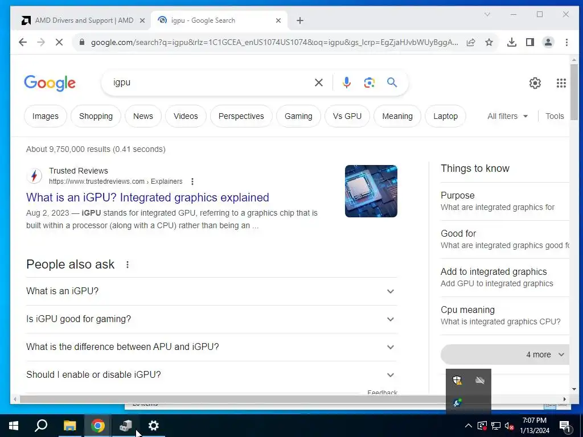The width and height of the screenshot is (583, 437).
Task: Select the Meaning filter chip
Action: point(397,116)
